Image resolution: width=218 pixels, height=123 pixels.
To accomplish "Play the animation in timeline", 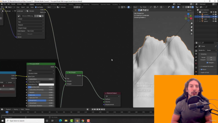I will [99, 109].
